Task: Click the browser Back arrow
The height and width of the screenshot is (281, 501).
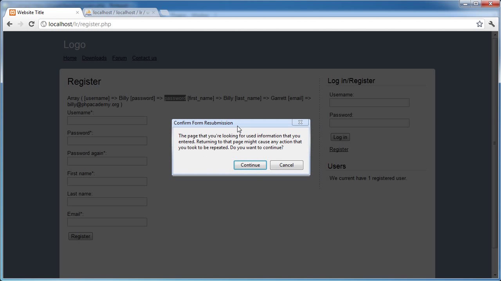Action: click(10, 24)
